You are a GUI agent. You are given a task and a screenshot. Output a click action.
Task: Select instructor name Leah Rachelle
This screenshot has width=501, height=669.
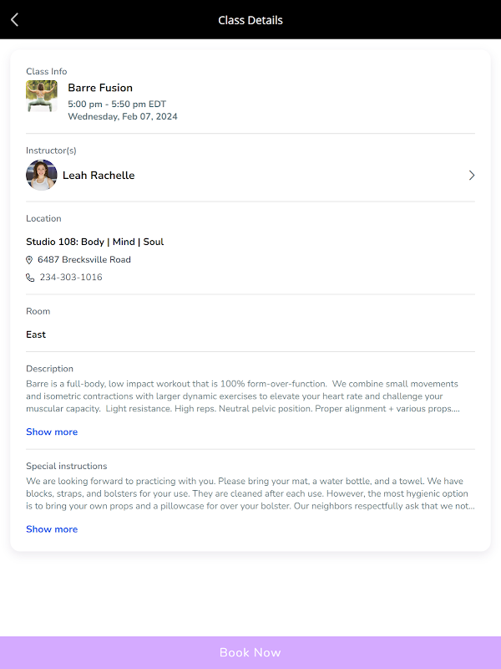coord(99,176)
